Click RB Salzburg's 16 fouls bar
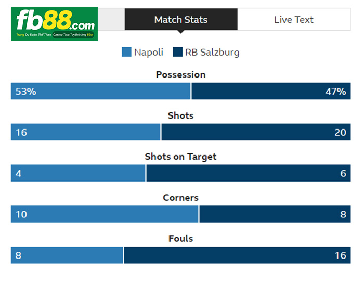The image size is (364, 284). tap(237, 255)
